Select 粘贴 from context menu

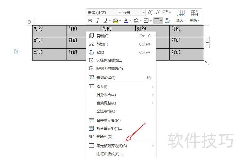click(121, 52)
